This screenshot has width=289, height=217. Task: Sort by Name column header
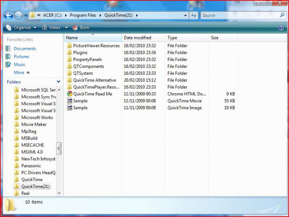(93, 38)
